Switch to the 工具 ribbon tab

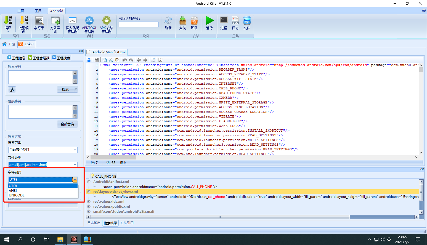pos(38,11)
